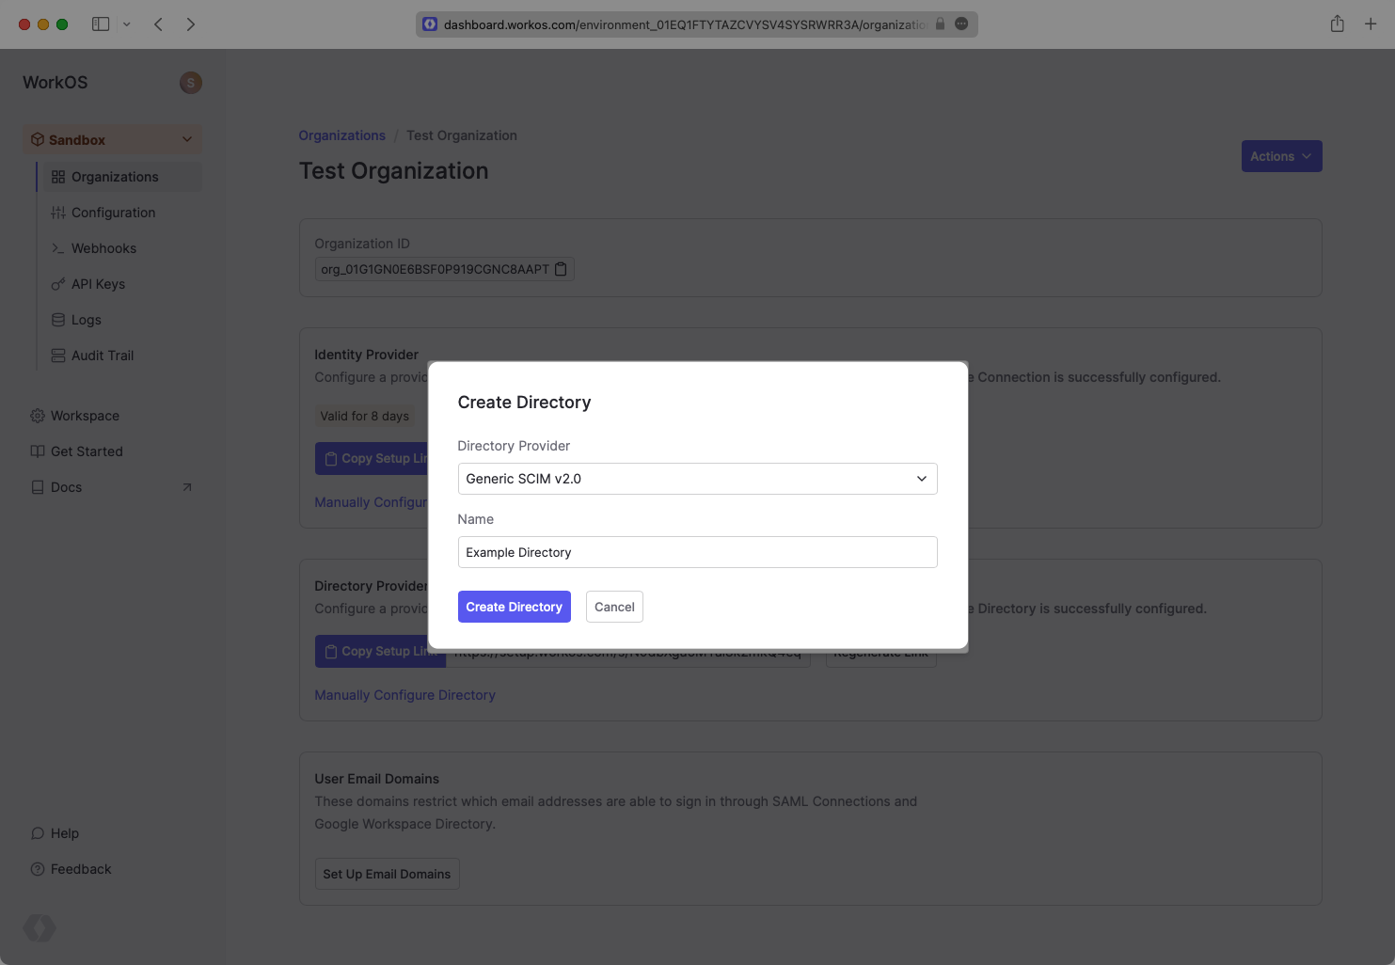Select Webhooks in the sidebar
The width and height of the screenshot is (1395, 965).
[103, 248]
